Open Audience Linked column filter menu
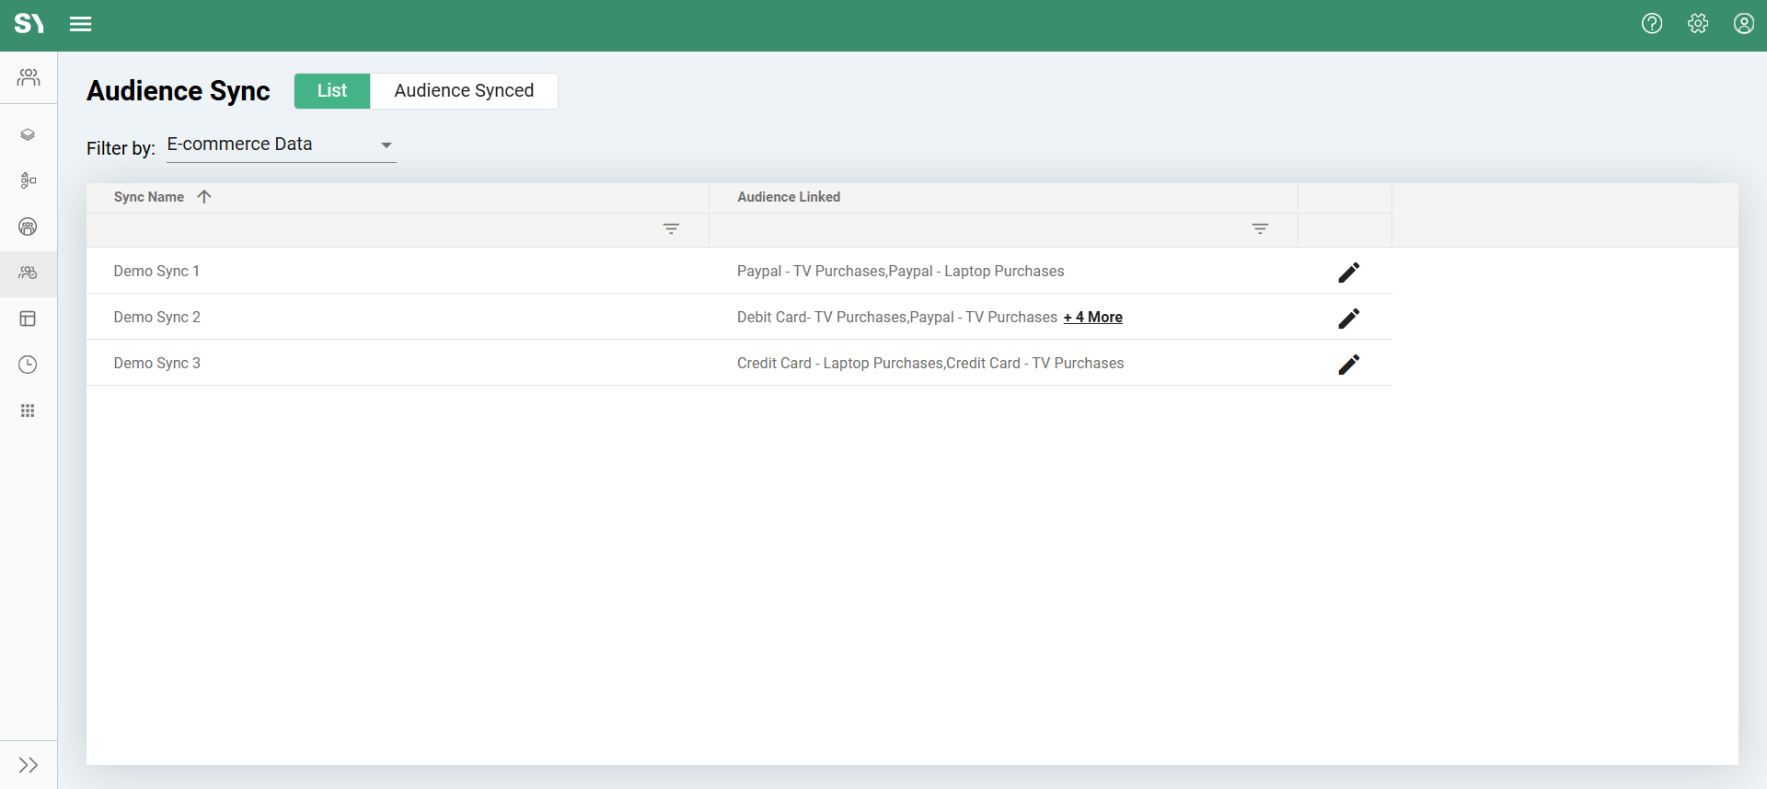Screen dimensions: 1767x789 point(1260,229)
